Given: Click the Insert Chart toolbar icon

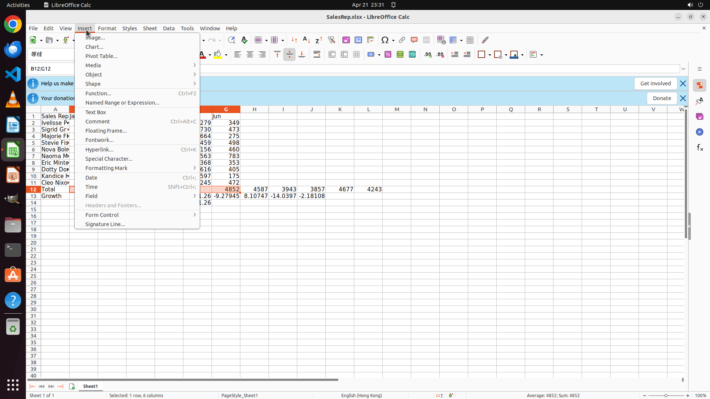Looking at the screenshot, I should click(358, 40).
